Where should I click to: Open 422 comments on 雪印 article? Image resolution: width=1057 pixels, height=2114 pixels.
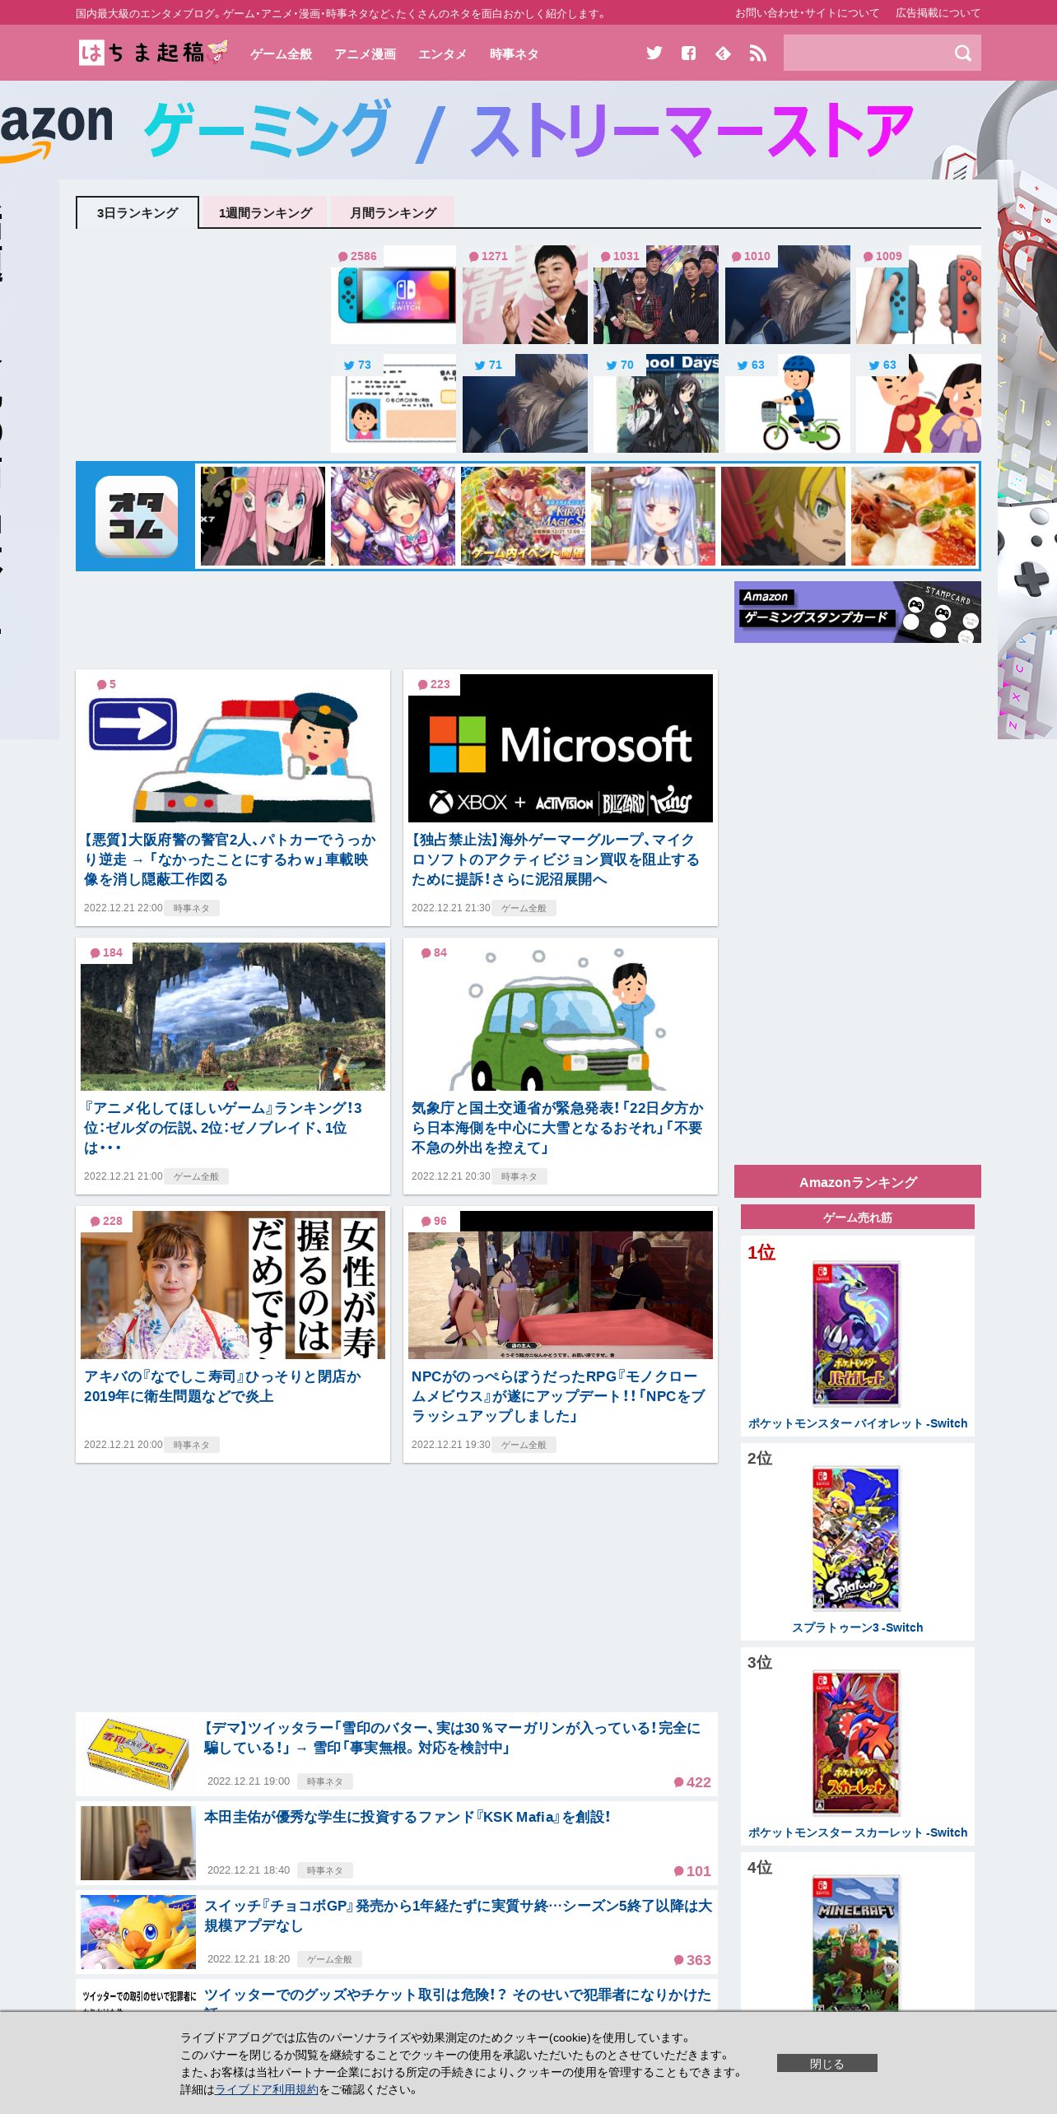(692, 1782)
